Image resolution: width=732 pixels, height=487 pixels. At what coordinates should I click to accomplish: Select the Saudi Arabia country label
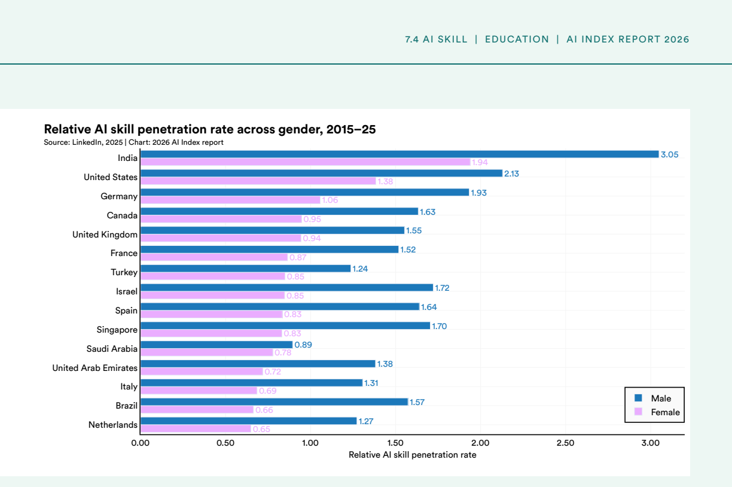click(x=112, y=349)
